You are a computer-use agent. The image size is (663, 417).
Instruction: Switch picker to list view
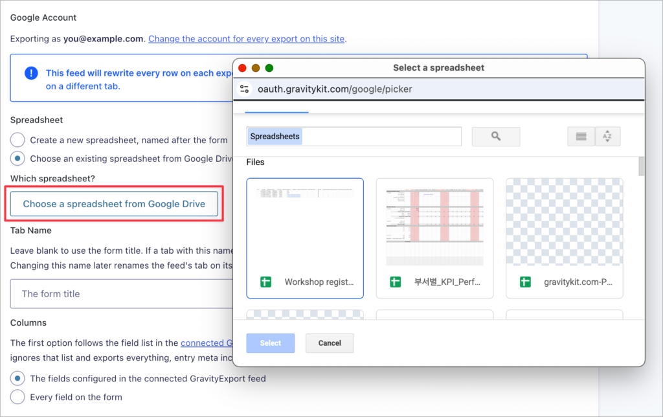(x=581, y=136)
